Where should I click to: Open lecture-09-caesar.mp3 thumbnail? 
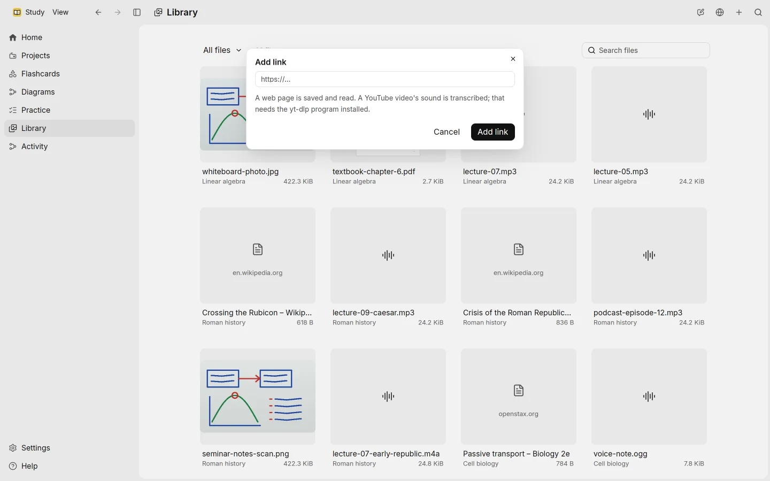[388, 255]
